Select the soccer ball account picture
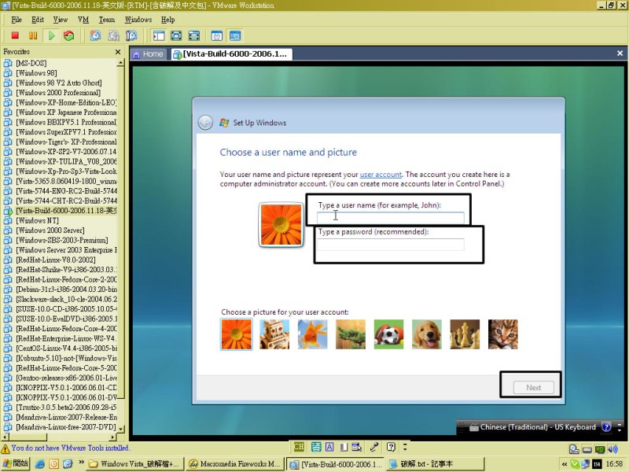Screen dimensions: 629x472 pyautogui.click(x=388, y=334)
